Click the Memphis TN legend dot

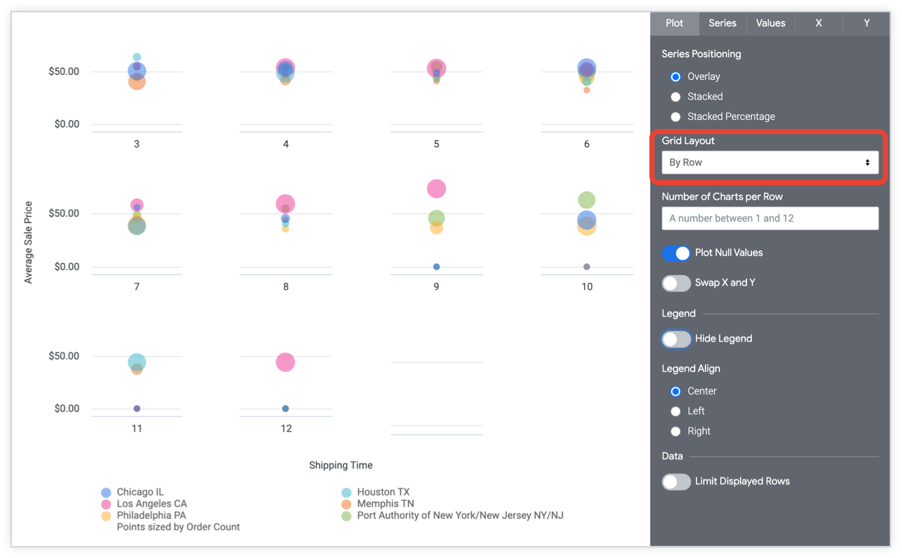pyautogui.click(x=346, y=504)
